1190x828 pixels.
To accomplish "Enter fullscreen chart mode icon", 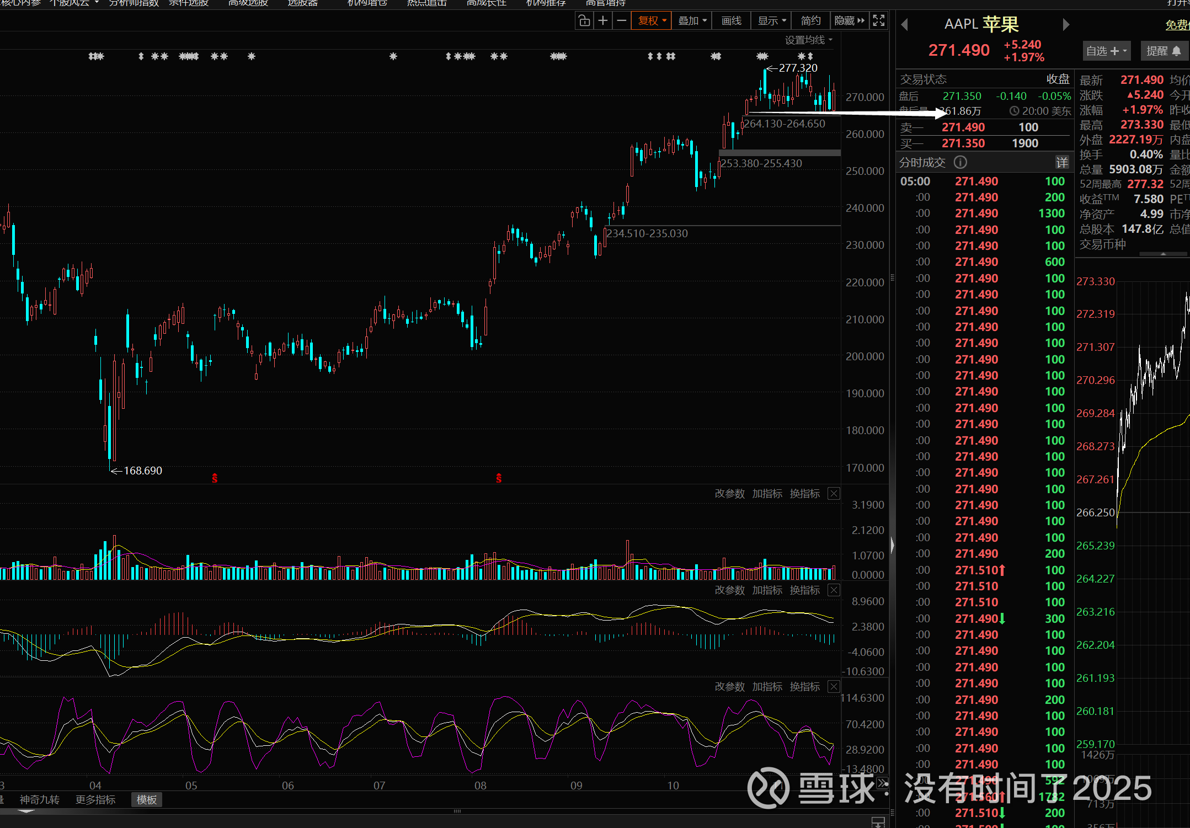I will point(879,21).
